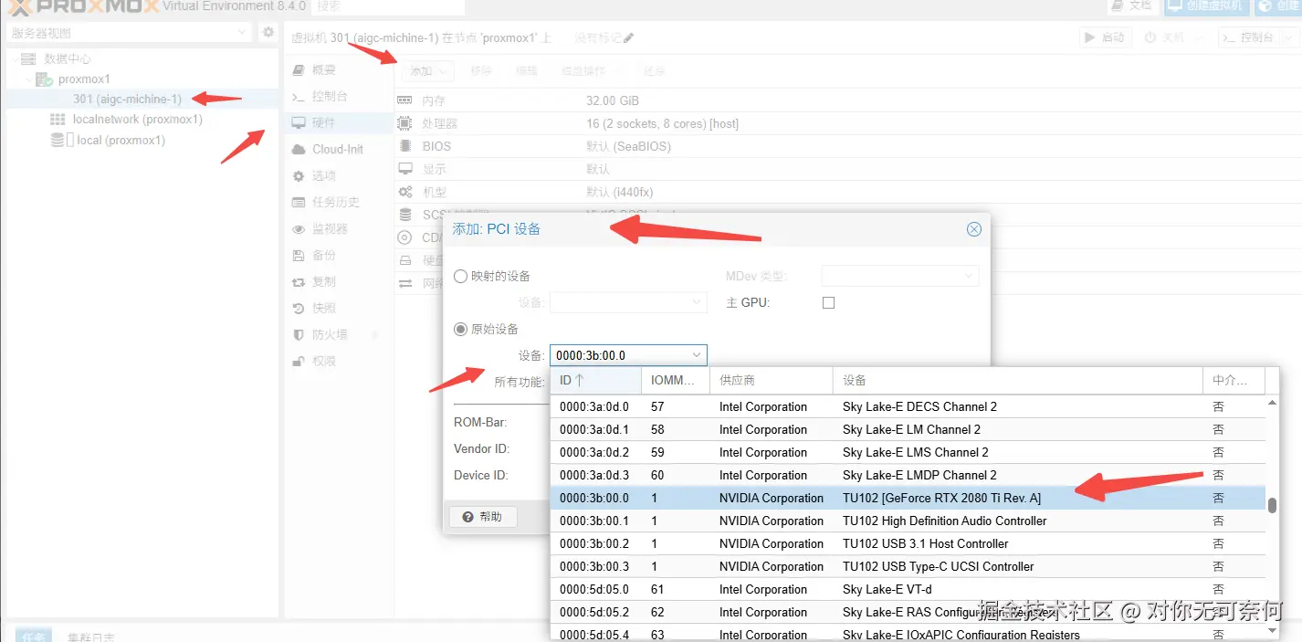Viewport: 1302px width, 642px height.
Task: Close the 添加 PCI 设备 dialog
Action: (x=974, y=229)
